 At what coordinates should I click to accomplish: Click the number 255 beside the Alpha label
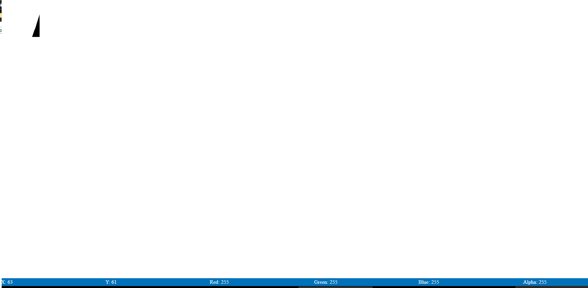pyautogui.click(x=543, y=282)
